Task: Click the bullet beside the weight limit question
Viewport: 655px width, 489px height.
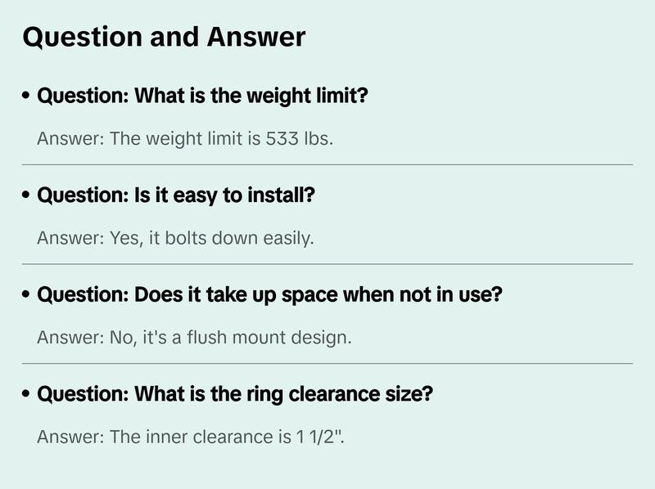Action: point(27,96)
